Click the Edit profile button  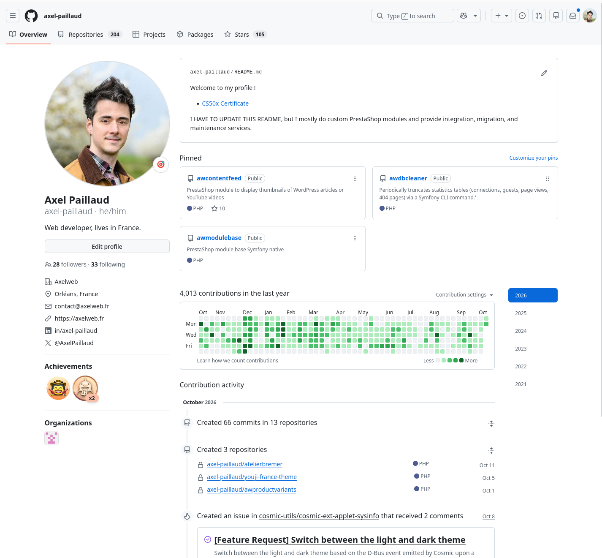pos(107,246)
